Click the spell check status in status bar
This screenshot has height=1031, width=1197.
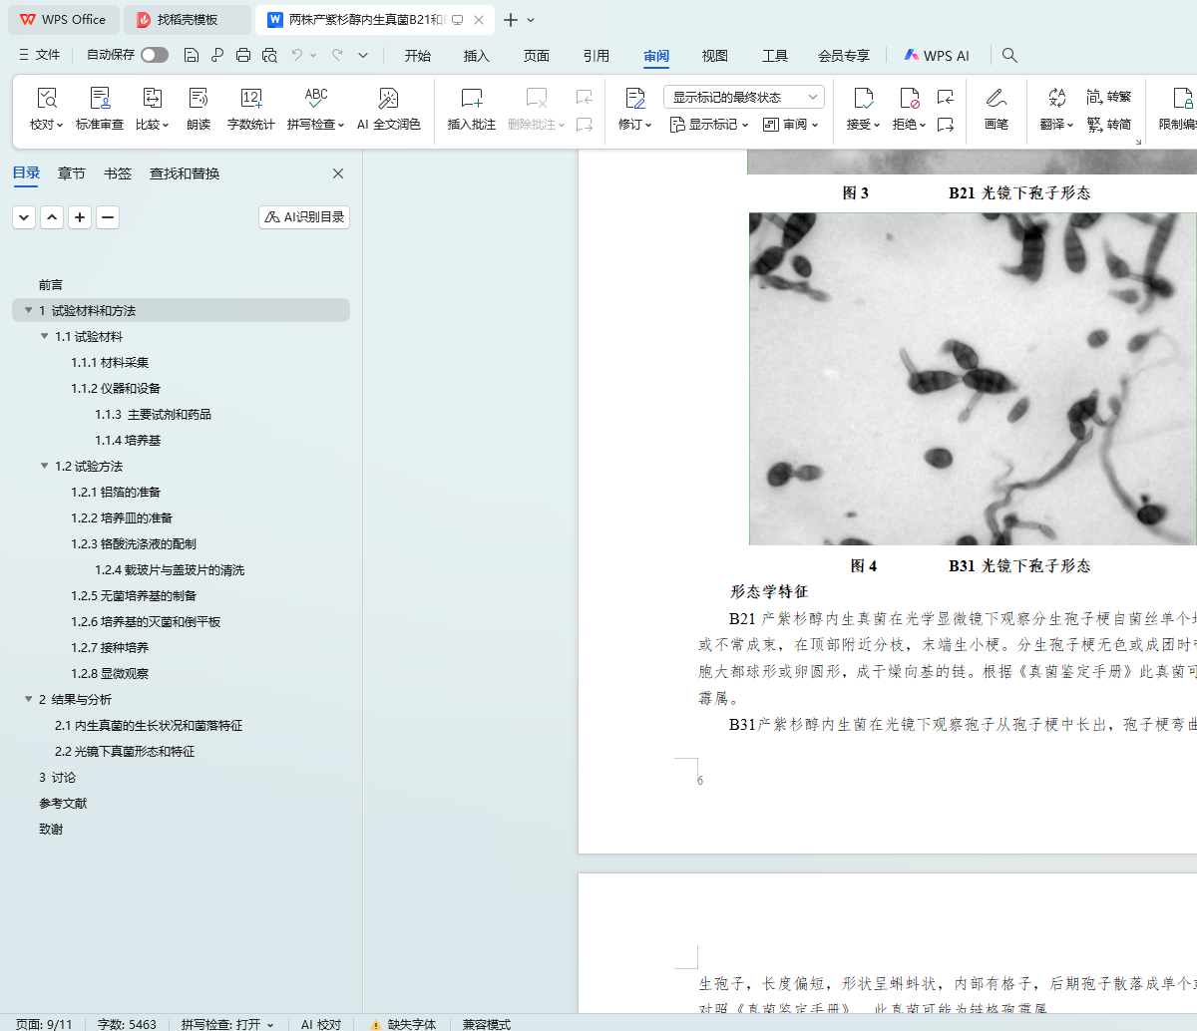pyautogui.click(x=226, y=1024)
